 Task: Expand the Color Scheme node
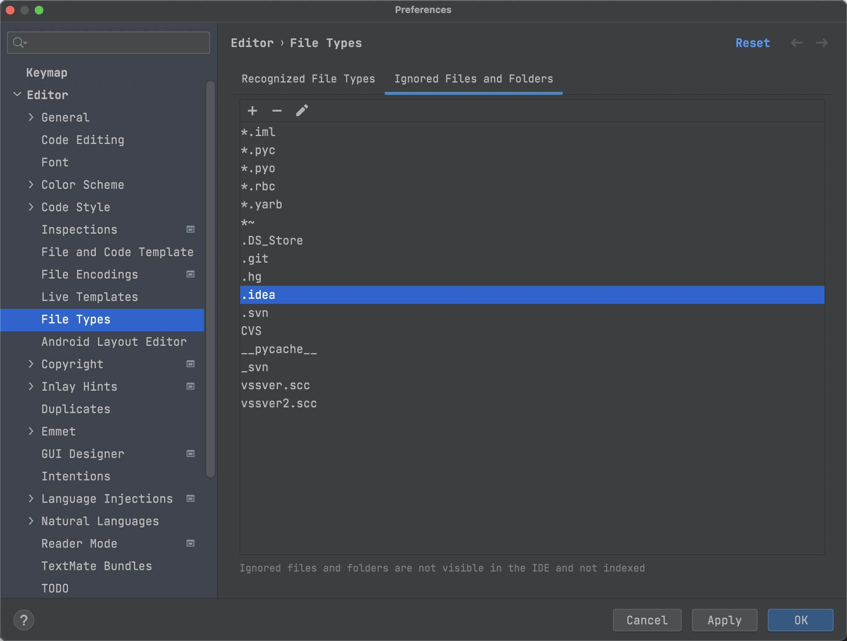[x=31, y=184]
